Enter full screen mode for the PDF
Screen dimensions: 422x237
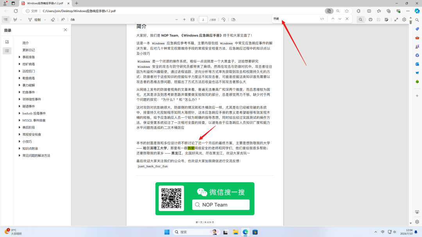click(x=396, y=19)
